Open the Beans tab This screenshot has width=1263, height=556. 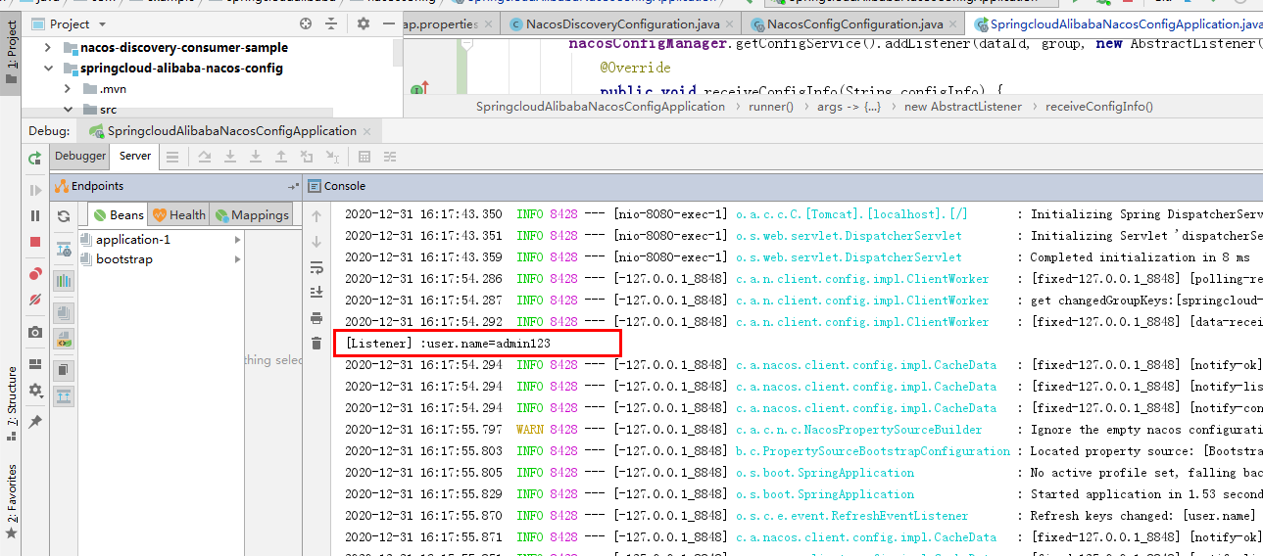tap(118, 215)
